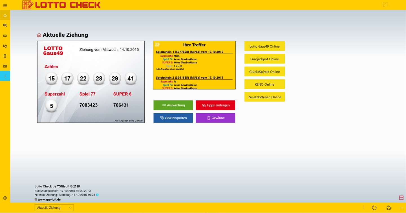
Task: Click 'Ziehung vom Mittwoch, 14.10.2015' text
Action: 109,50
